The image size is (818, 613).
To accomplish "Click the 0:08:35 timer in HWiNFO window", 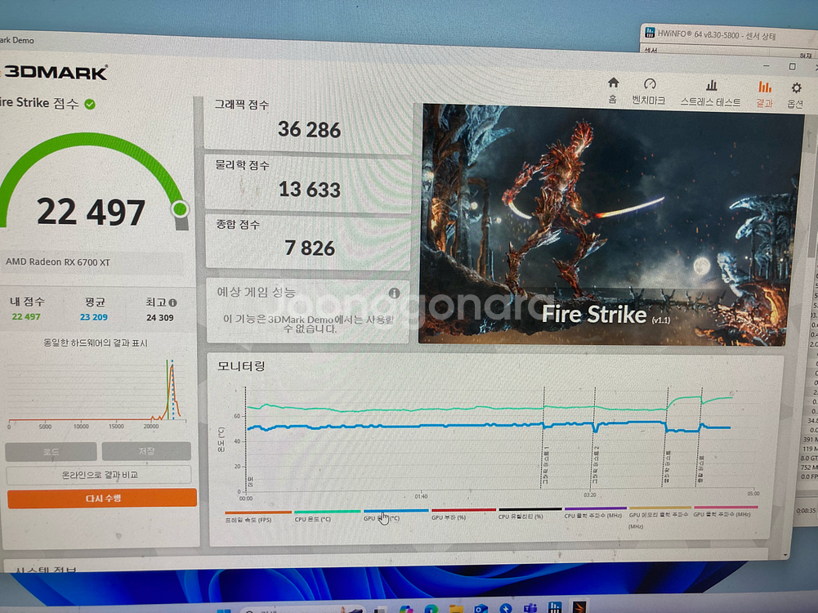I will point(806,511).
